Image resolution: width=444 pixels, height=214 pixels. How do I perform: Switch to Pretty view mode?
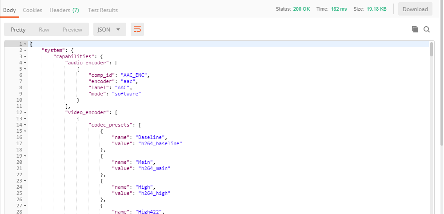click(18, 30)
